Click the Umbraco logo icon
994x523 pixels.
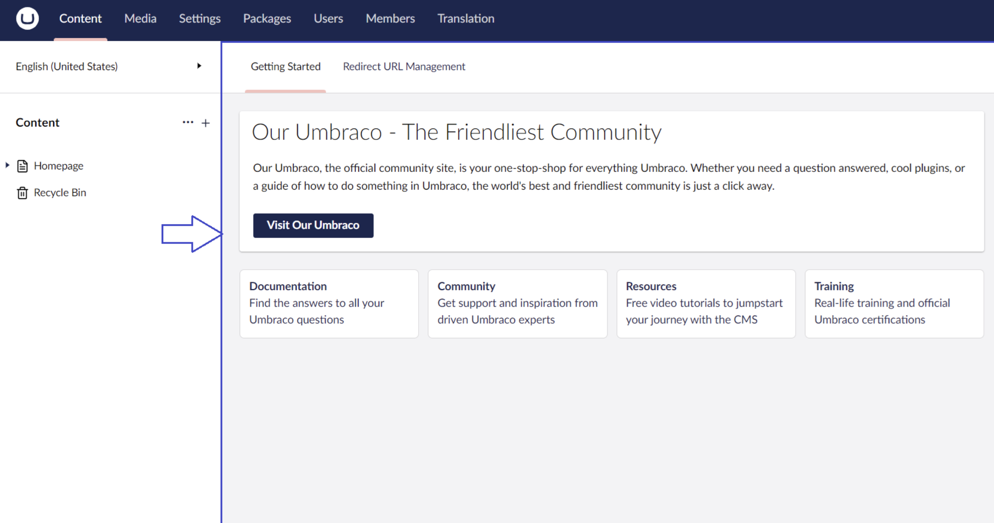[x=27, y=18]
